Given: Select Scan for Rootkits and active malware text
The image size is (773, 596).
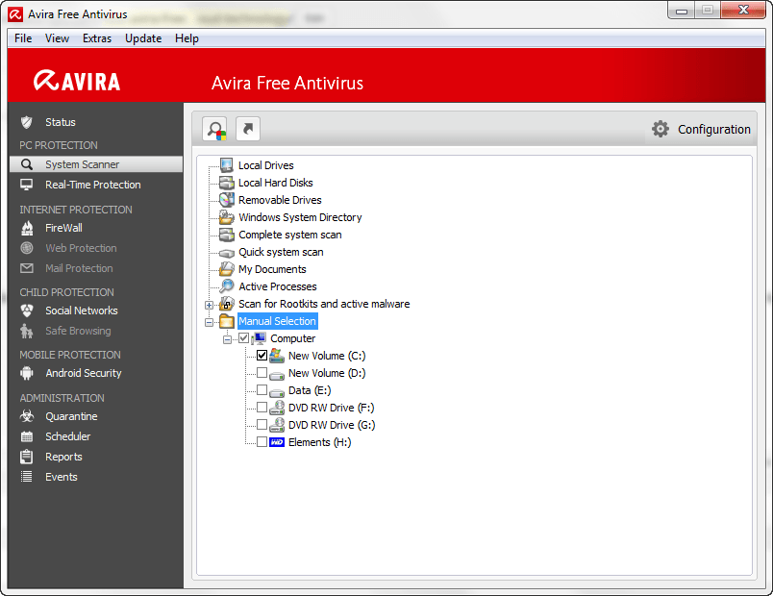Looking at the screenshot, I should coord(324,304).
